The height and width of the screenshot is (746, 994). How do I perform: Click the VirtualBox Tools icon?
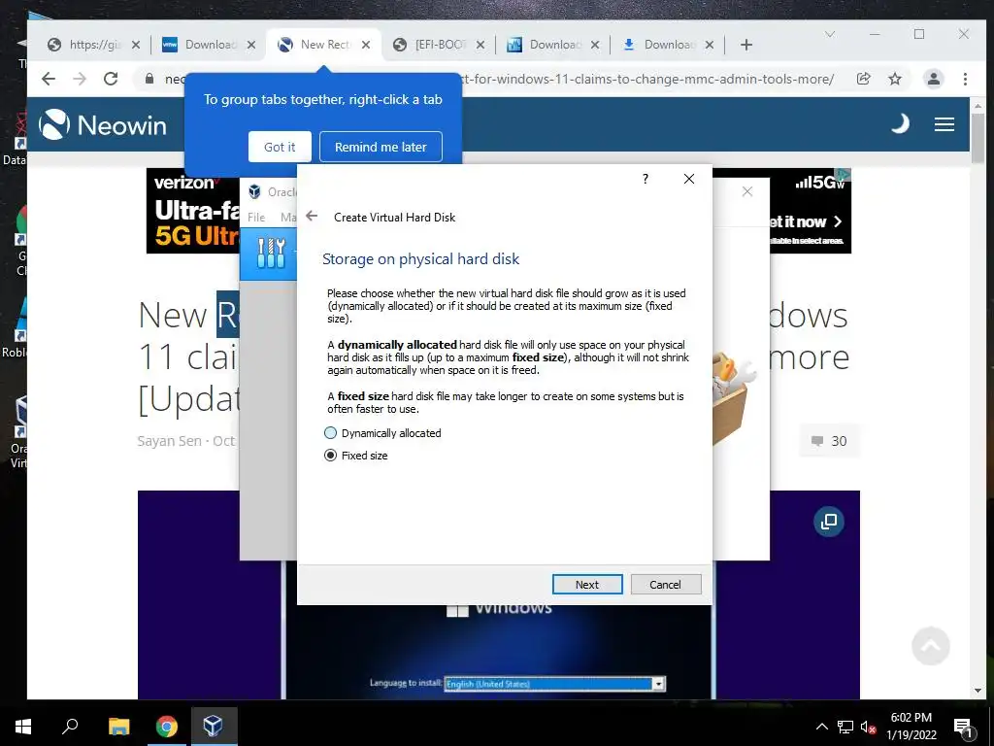click(x=271, y=253)
